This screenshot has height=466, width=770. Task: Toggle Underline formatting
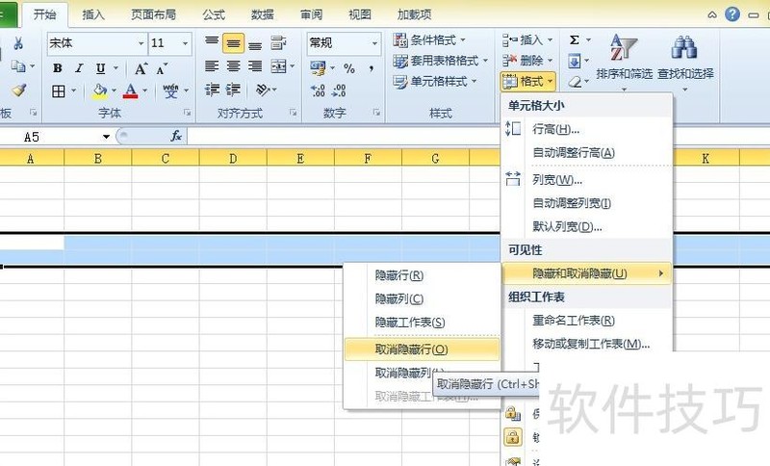pos(100,68)
